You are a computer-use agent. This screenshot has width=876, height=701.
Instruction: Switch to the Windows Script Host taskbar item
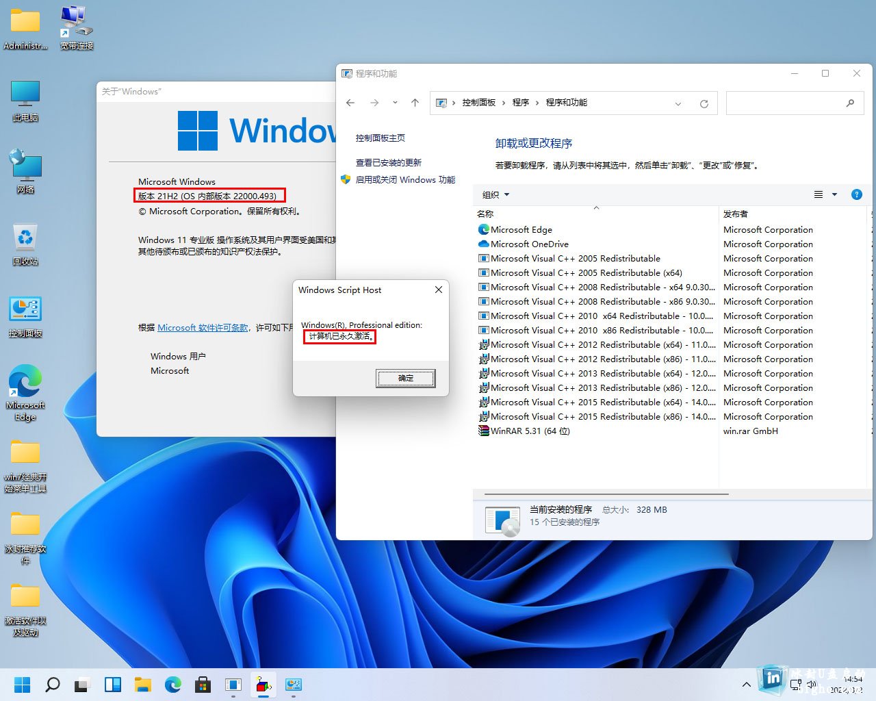click(x=263, y=685)
